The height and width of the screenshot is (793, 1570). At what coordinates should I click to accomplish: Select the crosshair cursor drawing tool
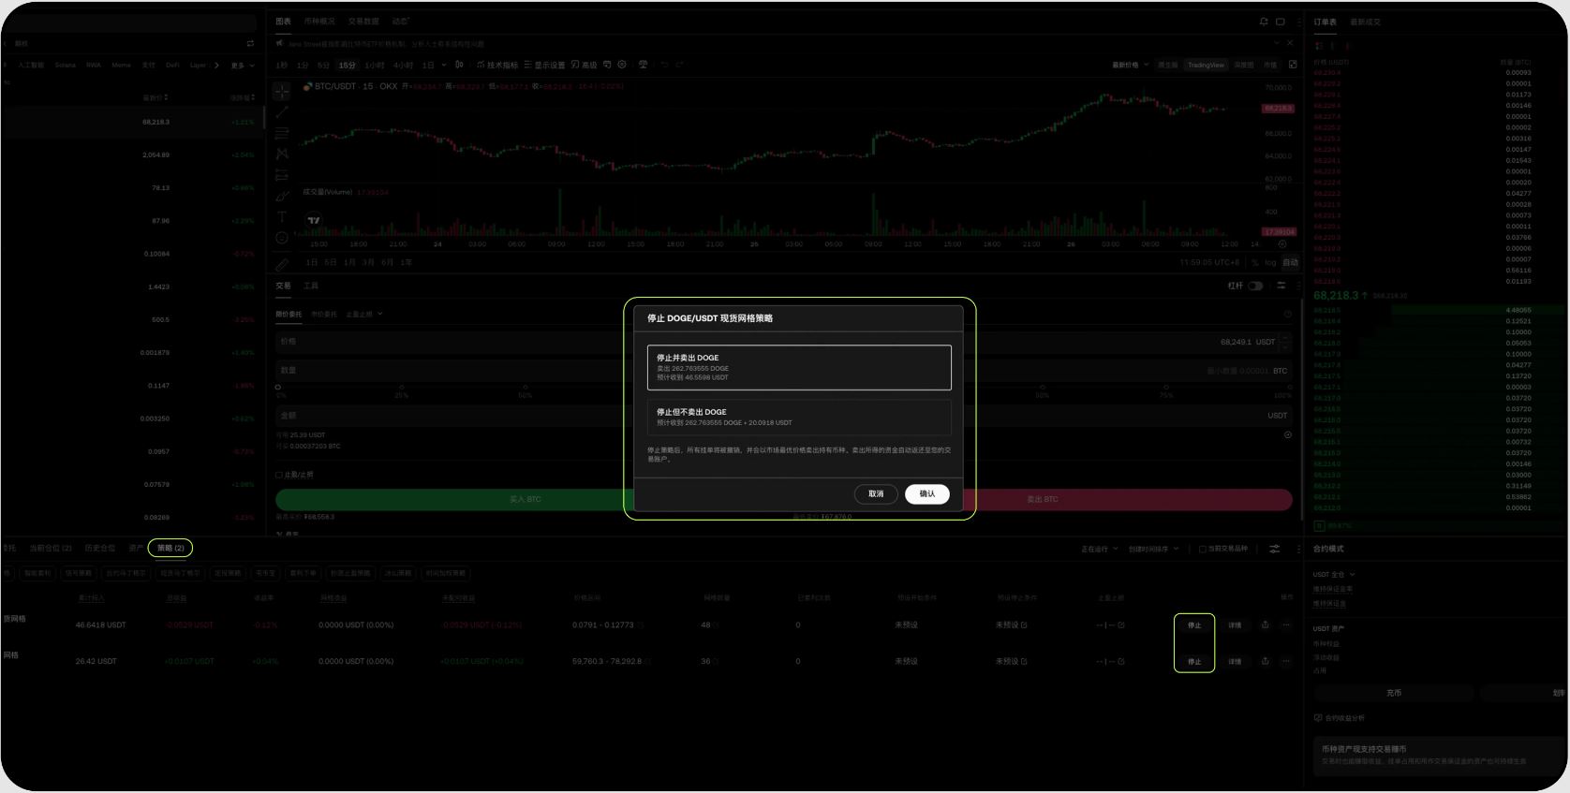281,91
